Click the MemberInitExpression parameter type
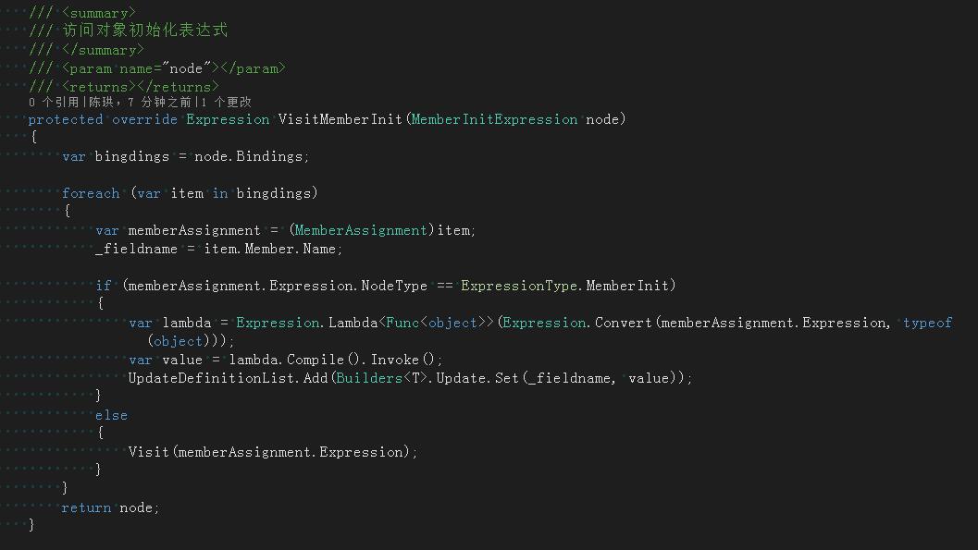Image resolution: width=978 pixels, height=550 pixels. pos(494,119)
